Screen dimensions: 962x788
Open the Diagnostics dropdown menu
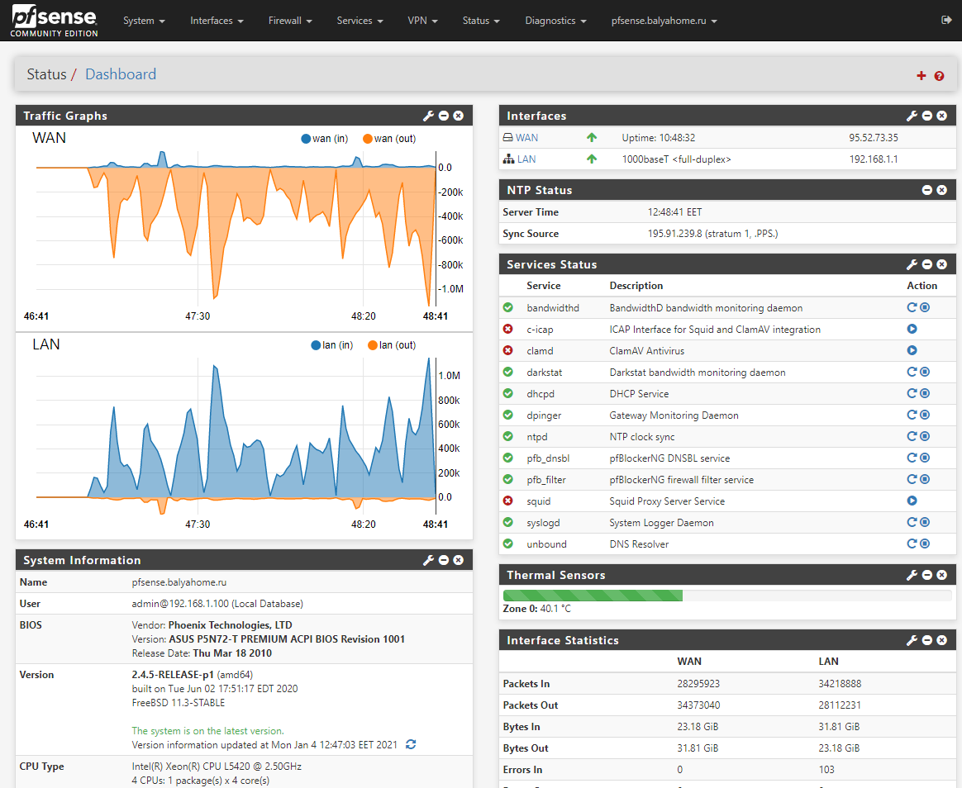point(555,21)
